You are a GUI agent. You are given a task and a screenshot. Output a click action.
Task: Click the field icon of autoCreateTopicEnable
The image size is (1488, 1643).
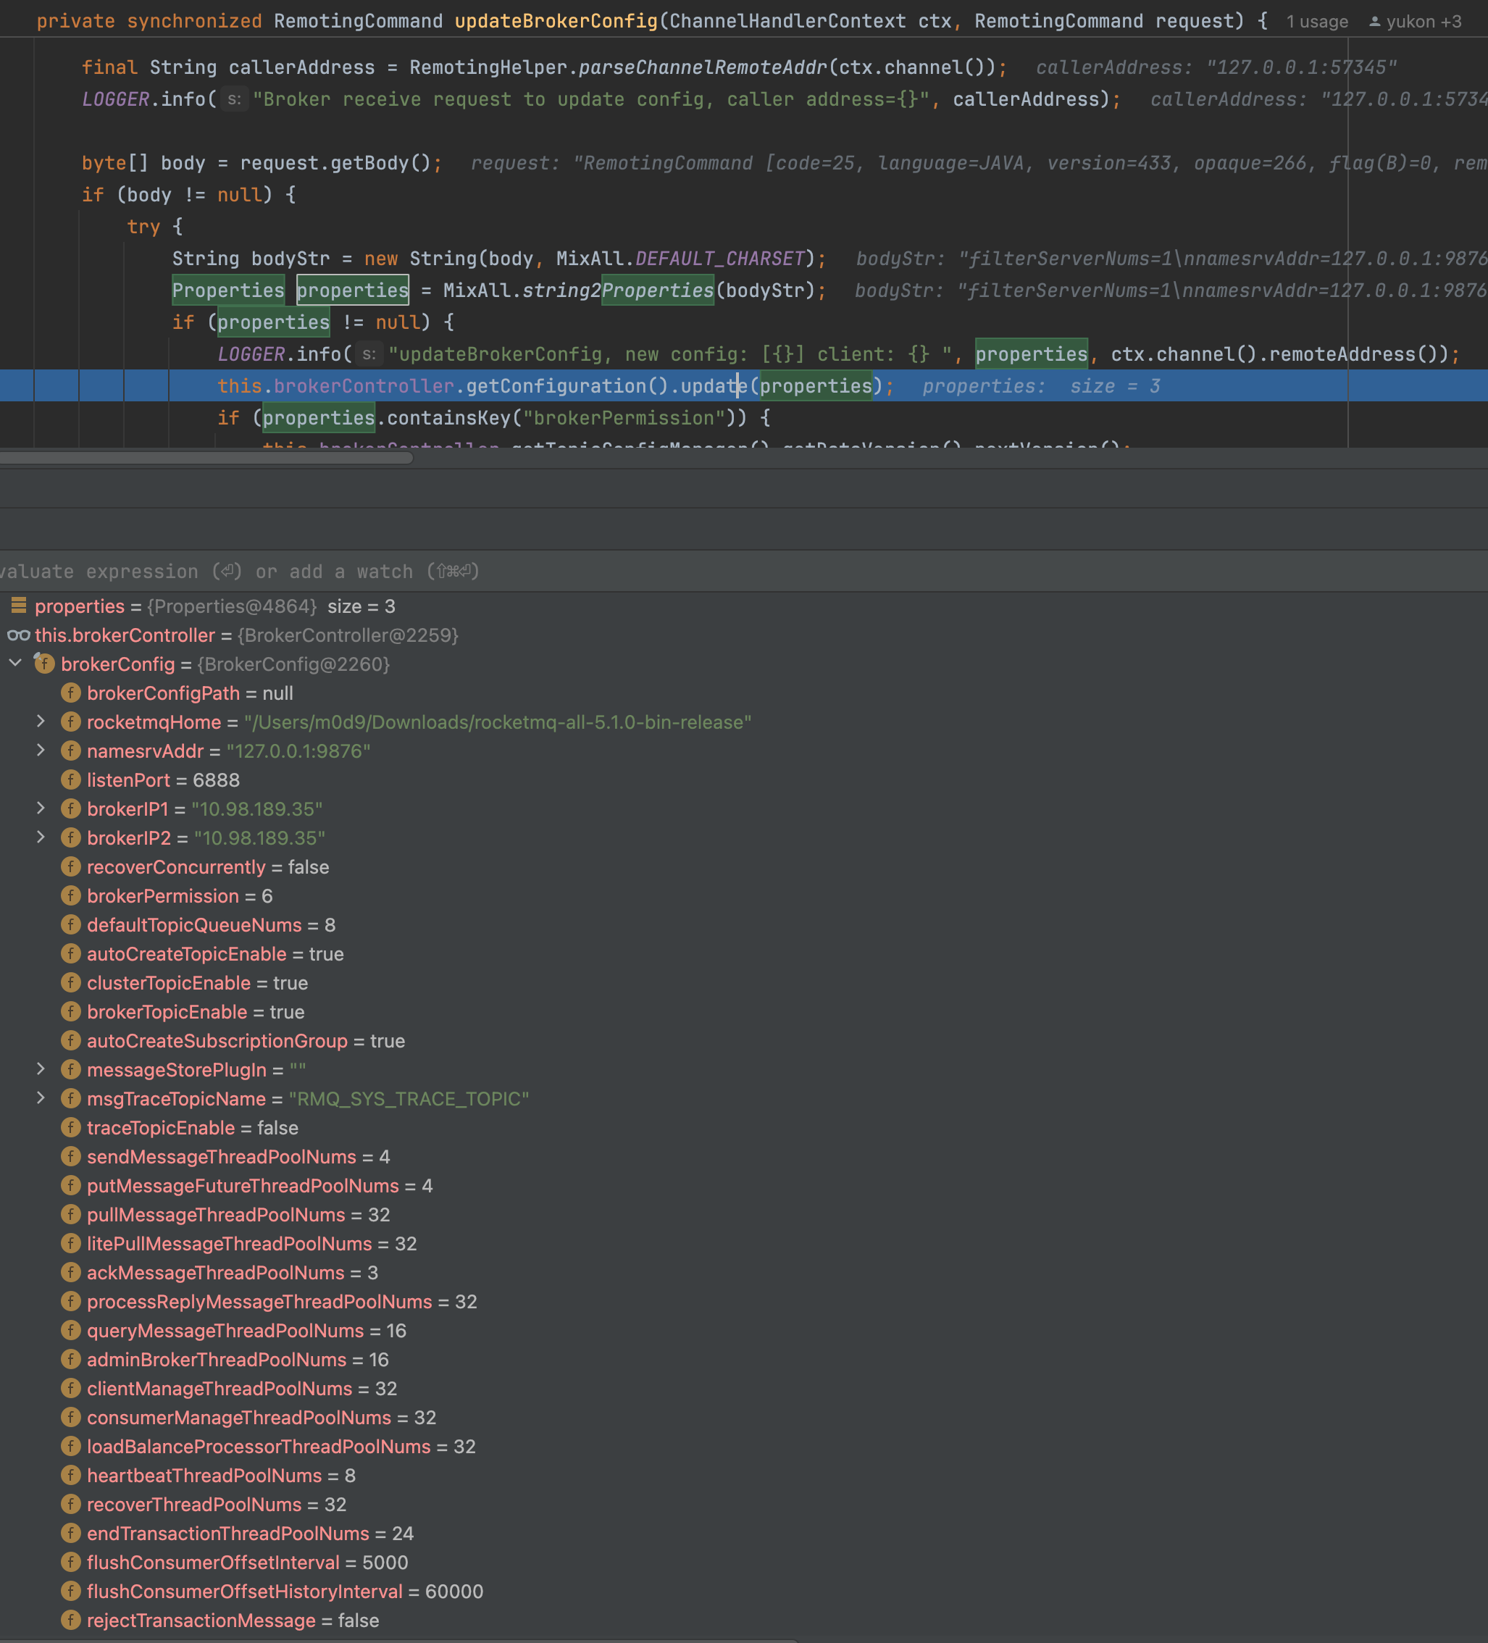[x=71, y=953]
